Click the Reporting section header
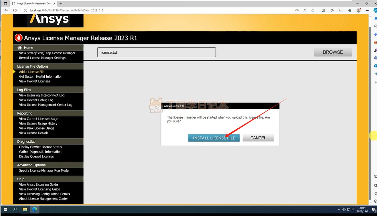The height and width of the screenshot is (216, 377). pyautogui.click(x=48, y=113)
